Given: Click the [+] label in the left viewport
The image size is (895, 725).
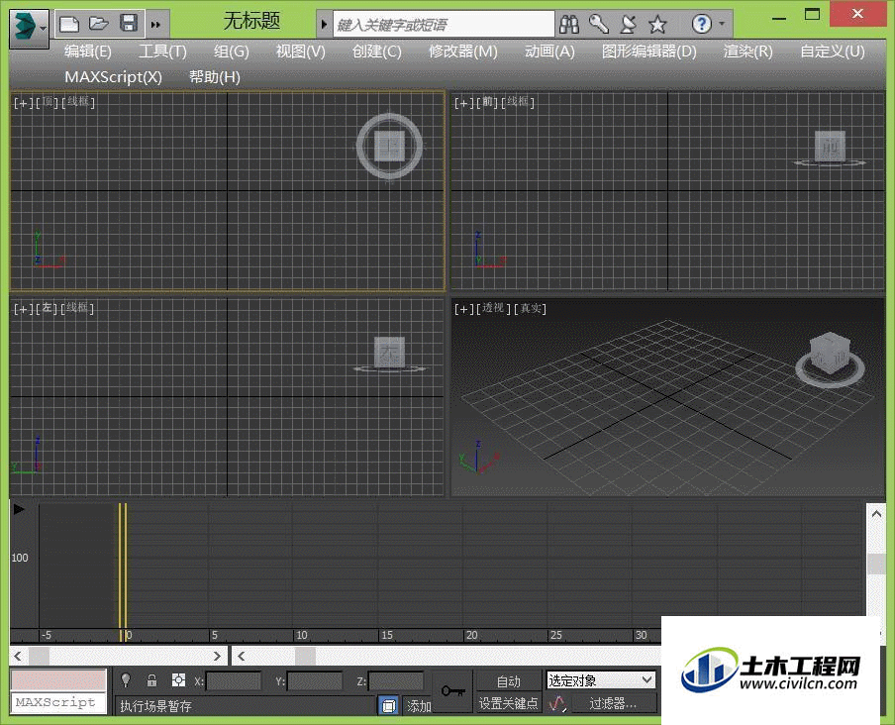Looking at the screenshot, I should [23, 309].
